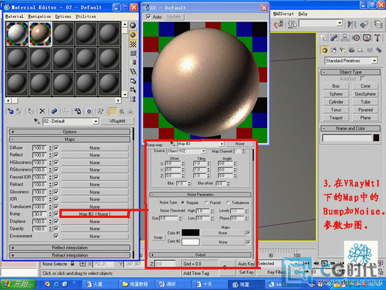Viewport: 386px width, 290px height.
Task: Open the Options menu in Material Editor
Action: (63, 16)
